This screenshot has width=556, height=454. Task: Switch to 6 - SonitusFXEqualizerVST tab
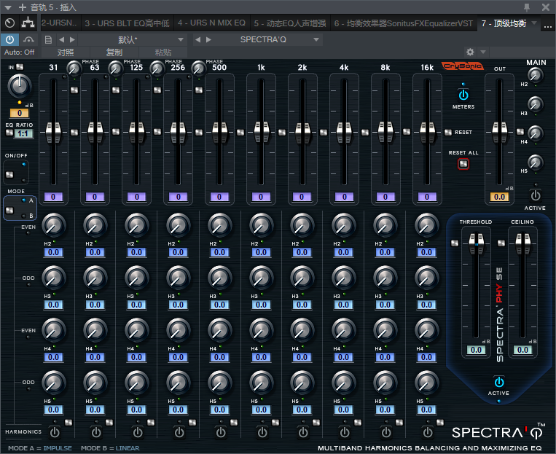pyautogui.click(x=404, y=23)
